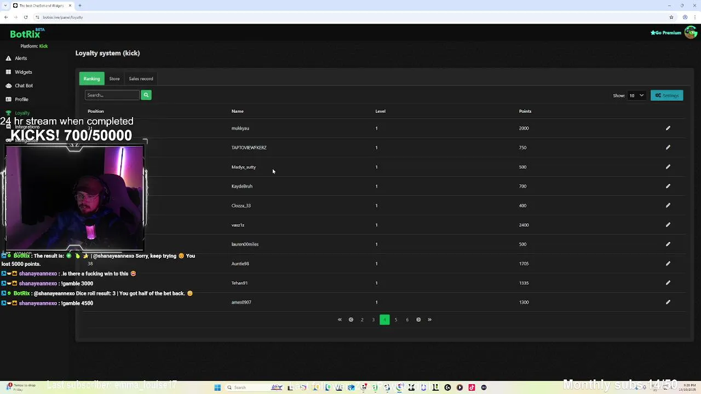701x394 pixels.
Task: Edit points for TAPTOVIEWFKERZ row
Action: [668, 147]
